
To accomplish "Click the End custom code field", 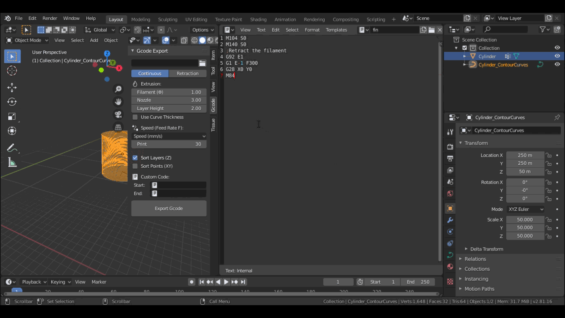I will tap(178, 193).
